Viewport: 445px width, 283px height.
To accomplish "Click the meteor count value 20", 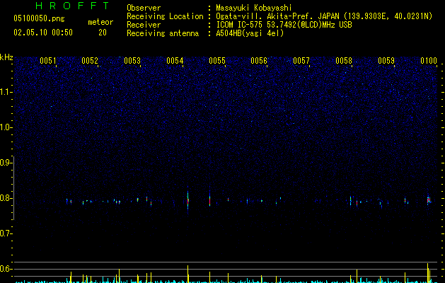I will click(103, 33).
